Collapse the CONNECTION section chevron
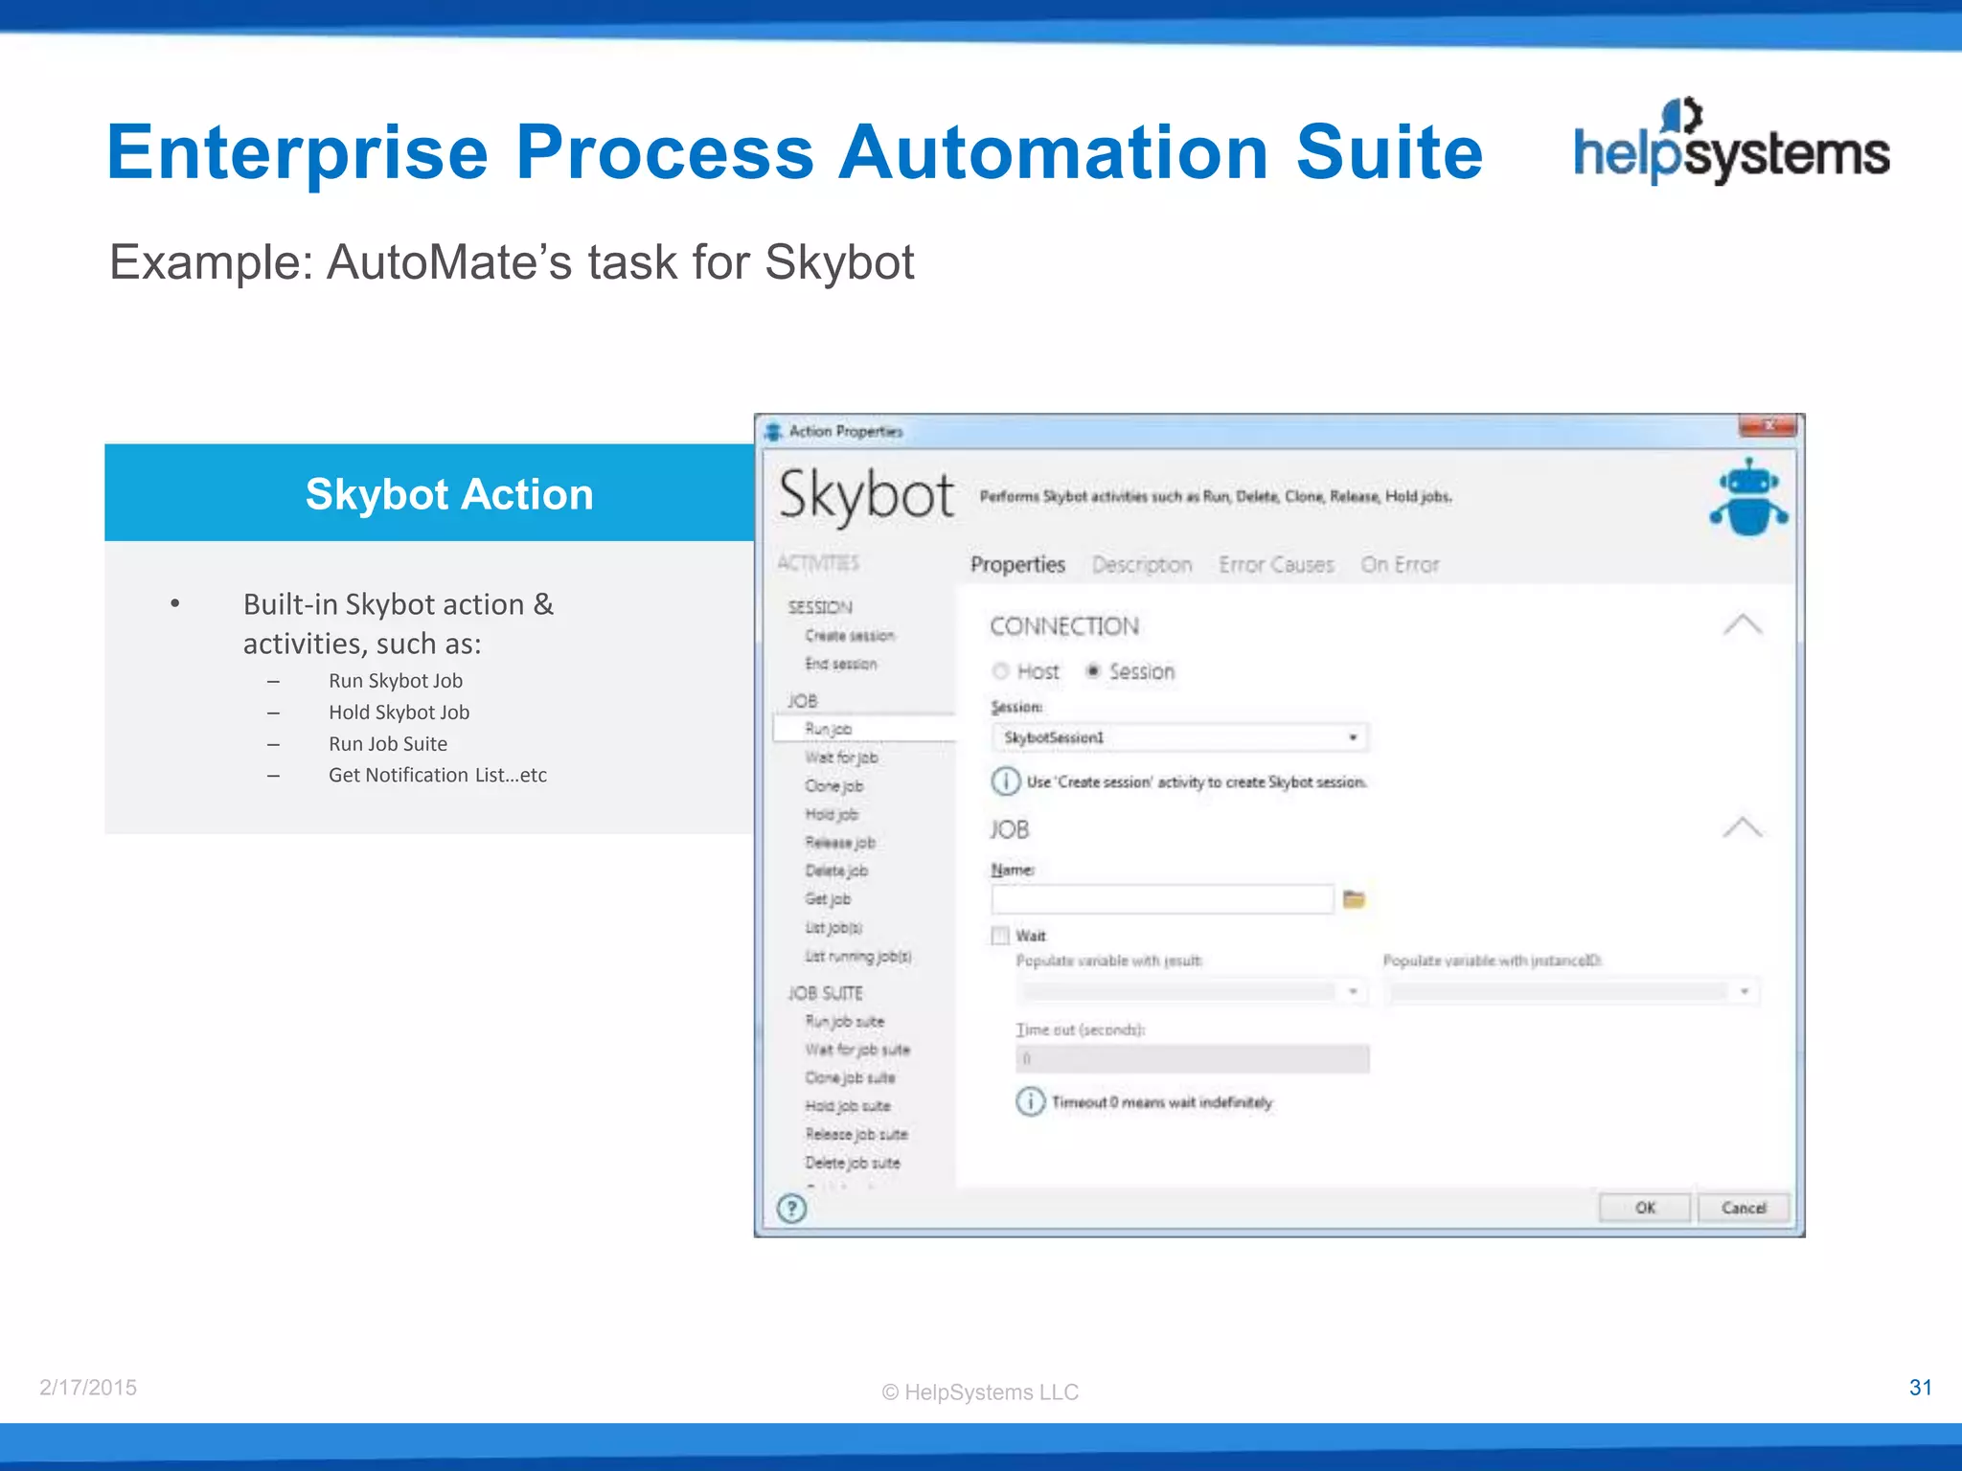Screen dimensions: 1962x1471 click(x=1743, y=625)
